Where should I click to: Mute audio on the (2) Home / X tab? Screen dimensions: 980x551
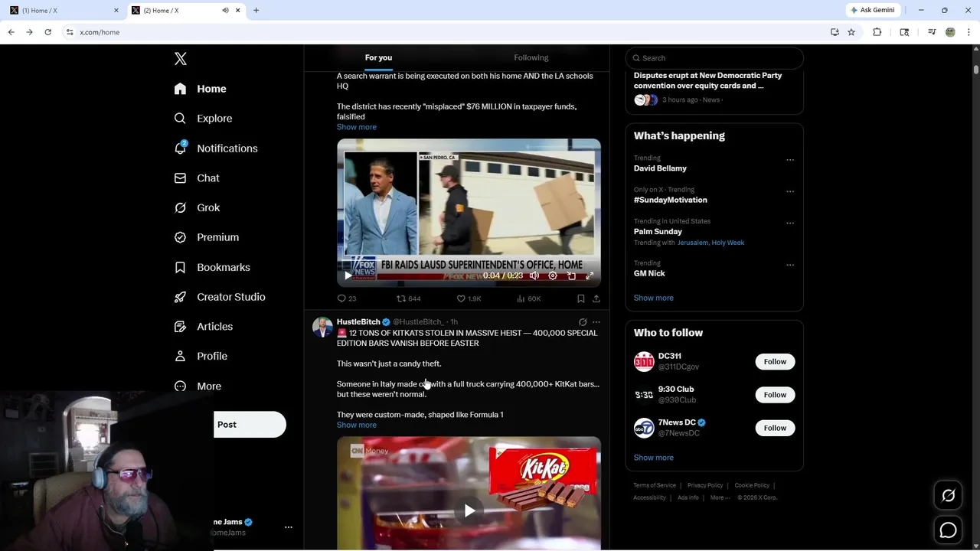pos(225,10)
